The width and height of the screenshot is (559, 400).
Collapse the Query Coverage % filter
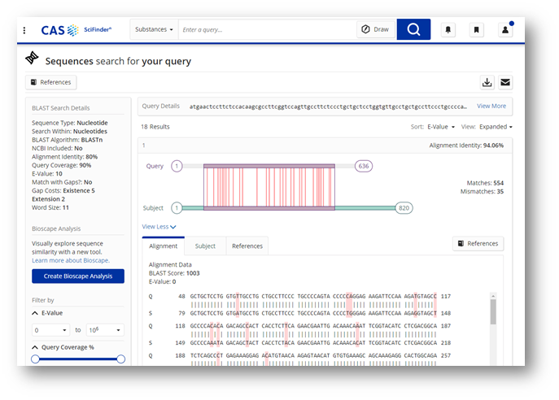click(x=35, y=347)
